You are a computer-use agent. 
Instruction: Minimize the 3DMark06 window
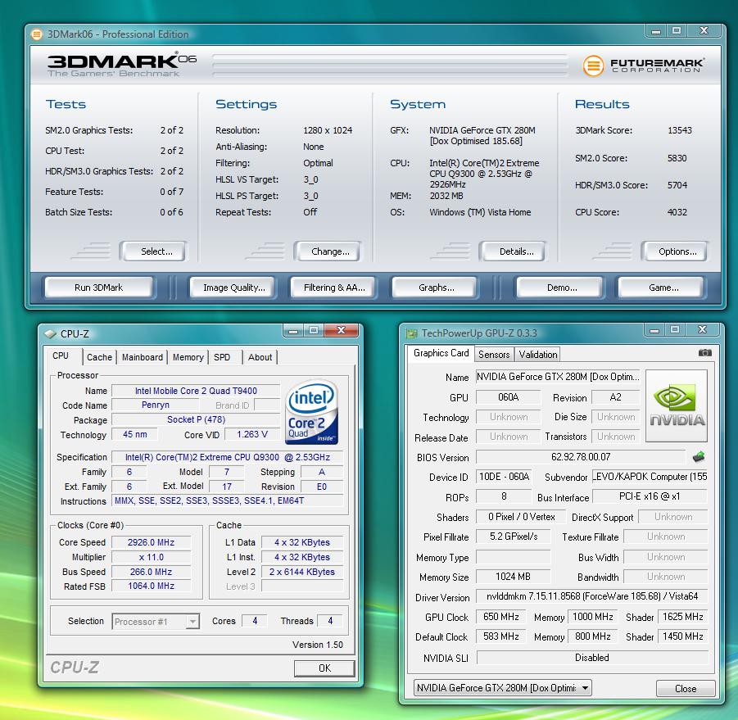coord(655,31)
